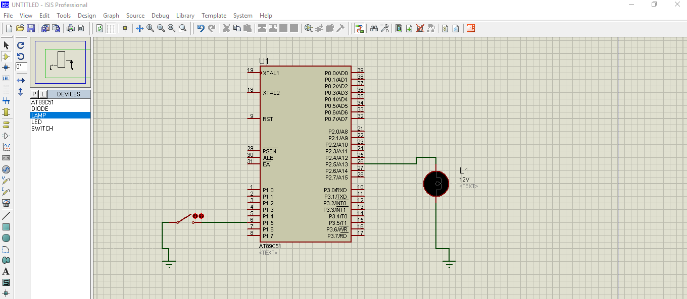Open the Debug menu

(x=160, y=16)
